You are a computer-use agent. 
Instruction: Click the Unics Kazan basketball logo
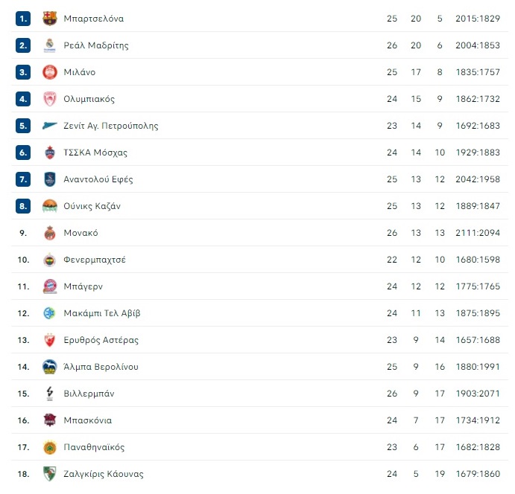point(50,206)
